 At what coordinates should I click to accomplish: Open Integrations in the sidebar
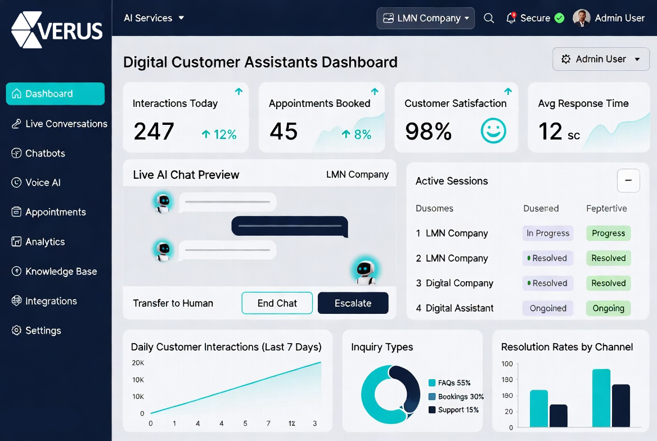tap(44, 300)
